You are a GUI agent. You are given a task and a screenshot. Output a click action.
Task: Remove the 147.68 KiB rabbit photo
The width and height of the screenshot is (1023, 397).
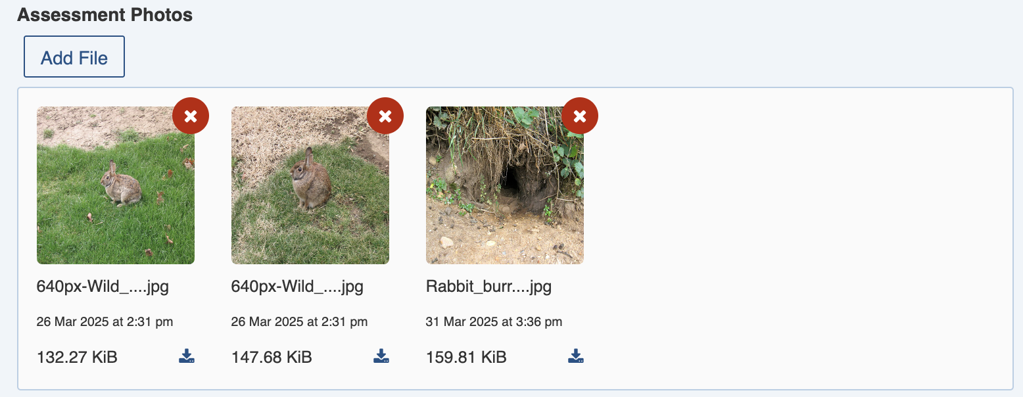click(385, 116)
